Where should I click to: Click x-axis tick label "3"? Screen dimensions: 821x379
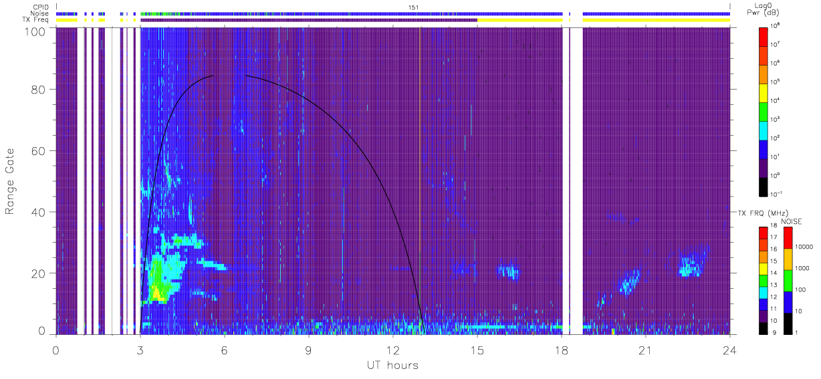[140, 350]
